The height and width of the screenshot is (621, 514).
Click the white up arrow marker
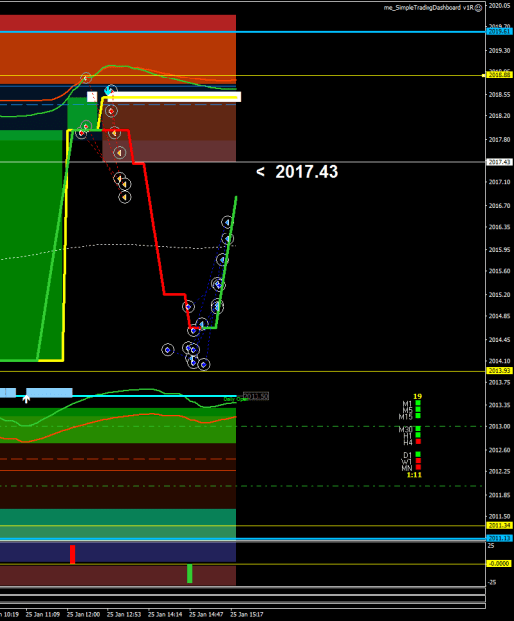26,399
